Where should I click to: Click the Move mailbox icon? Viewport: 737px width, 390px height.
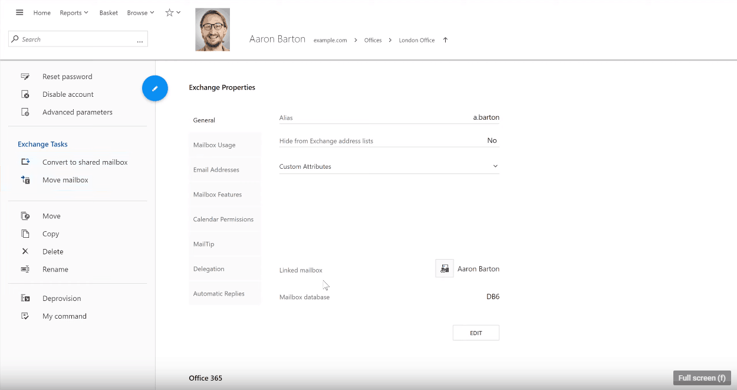pos(25,180)
